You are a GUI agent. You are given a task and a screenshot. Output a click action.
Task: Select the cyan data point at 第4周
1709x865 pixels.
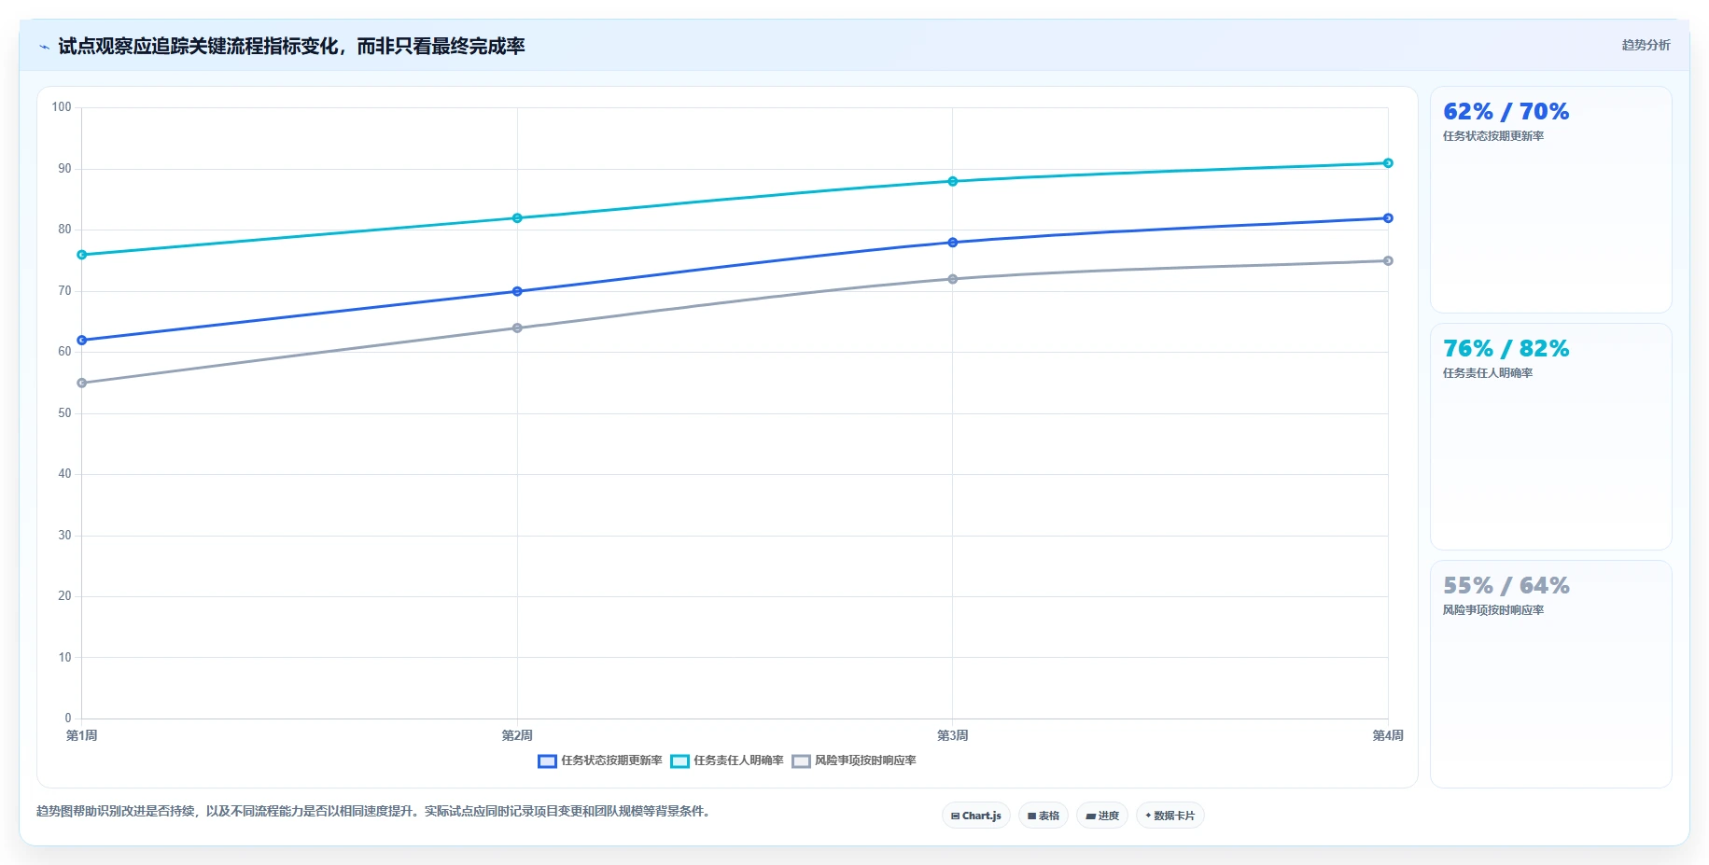[1388, 163]
